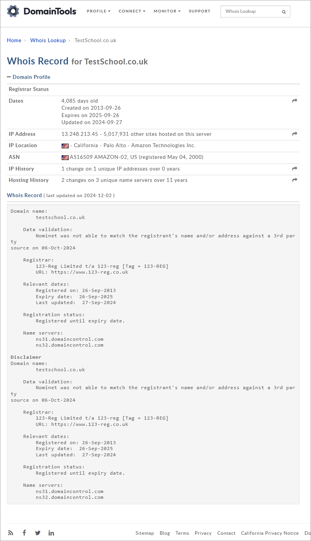Click the share arrow in Dates row
This screenshot has height=541, width=311.
click(295, 101)
